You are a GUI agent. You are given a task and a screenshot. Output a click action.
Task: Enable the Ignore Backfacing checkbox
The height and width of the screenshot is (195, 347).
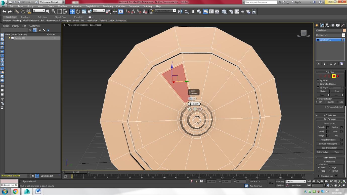318,84
